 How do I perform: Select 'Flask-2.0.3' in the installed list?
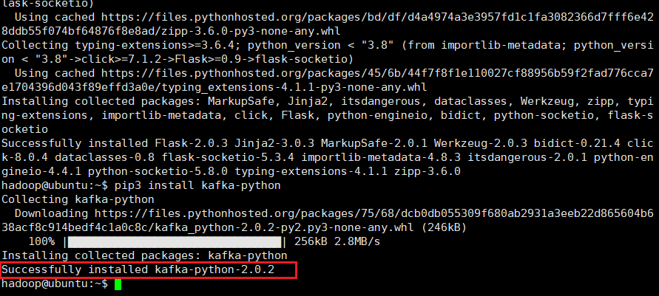[192, 143]
